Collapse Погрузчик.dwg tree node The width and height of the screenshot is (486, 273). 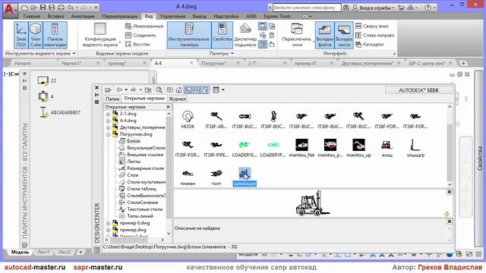108,134
